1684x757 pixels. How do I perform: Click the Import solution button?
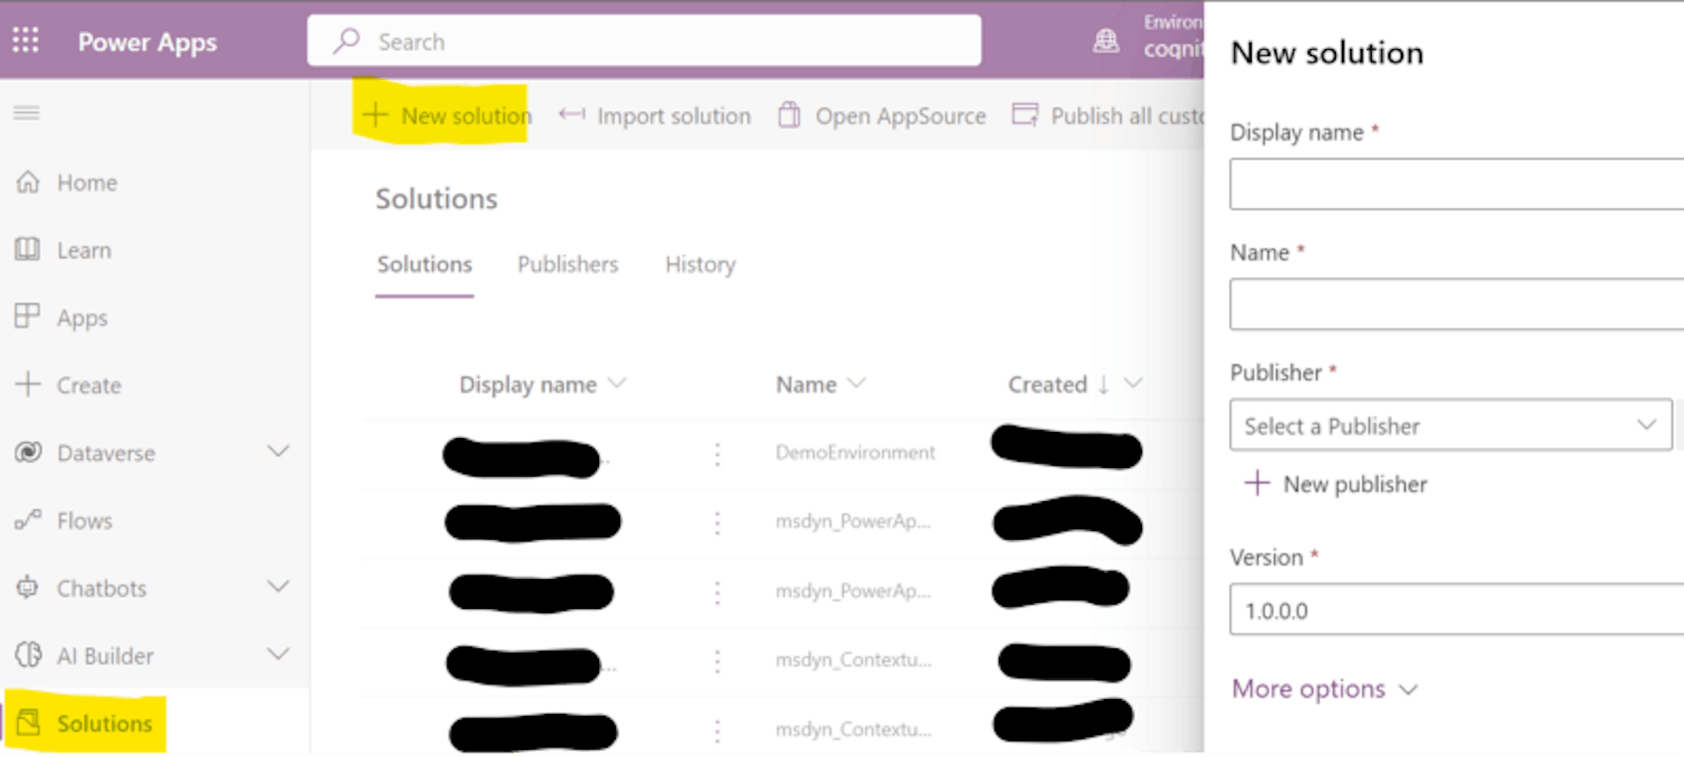[655, 115]
